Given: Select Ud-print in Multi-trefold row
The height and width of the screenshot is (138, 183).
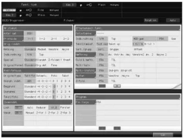Looking at the screenshot, I should coord(126,71).
